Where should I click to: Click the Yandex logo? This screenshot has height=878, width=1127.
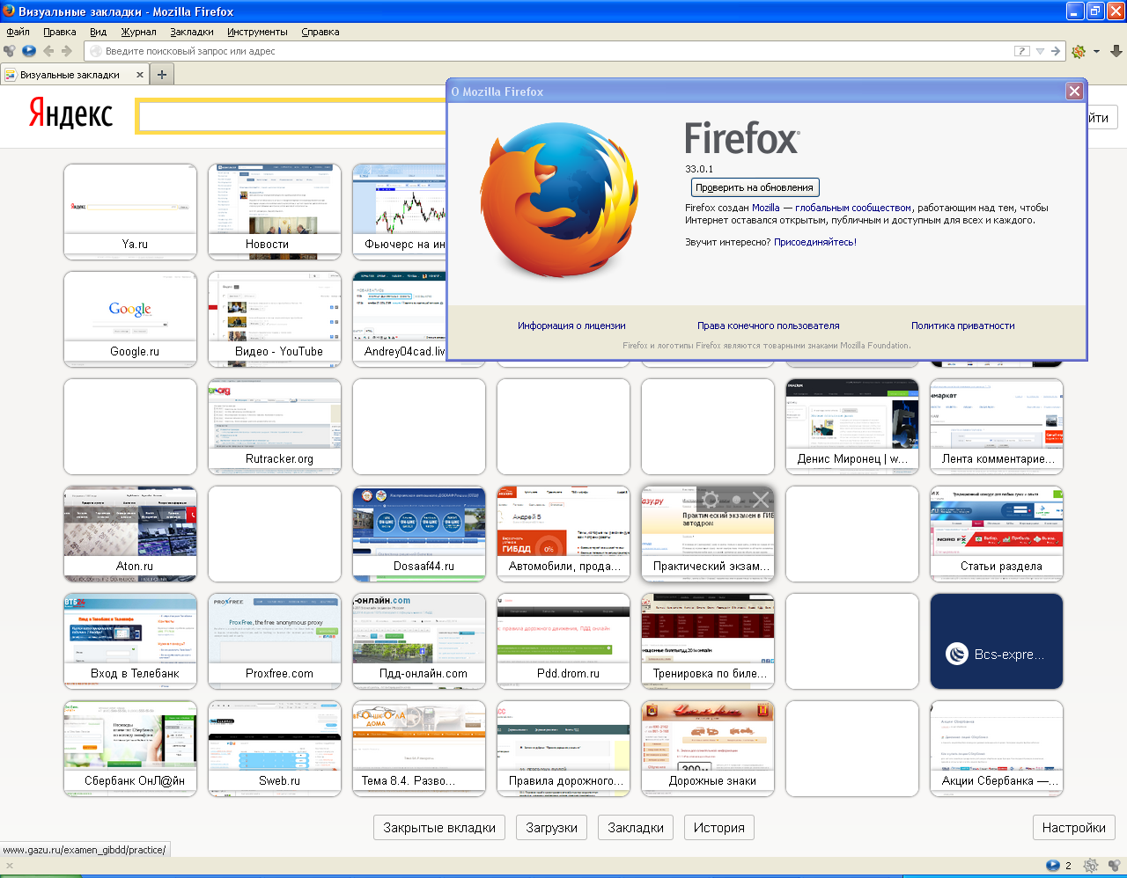tap(70, 113)
